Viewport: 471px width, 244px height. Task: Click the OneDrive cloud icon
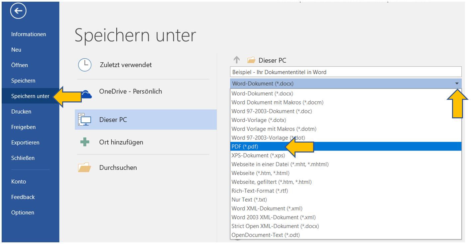pyautogui.click(x=86, y=95)
